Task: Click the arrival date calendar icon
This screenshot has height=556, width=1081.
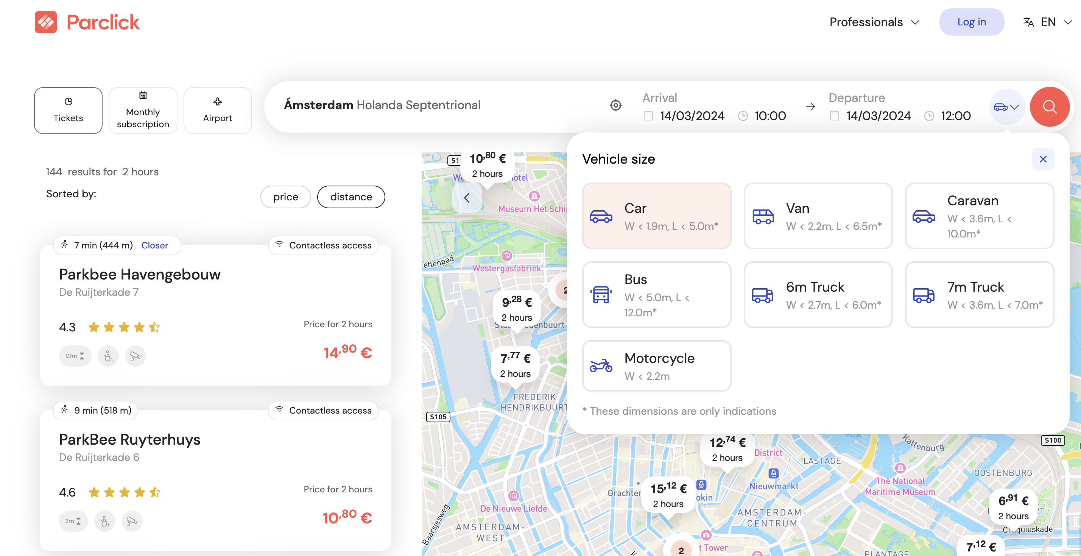Action: click(648, 116)
